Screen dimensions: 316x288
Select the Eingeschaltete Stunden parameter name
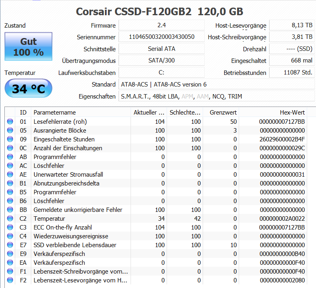tap(64, 139)
